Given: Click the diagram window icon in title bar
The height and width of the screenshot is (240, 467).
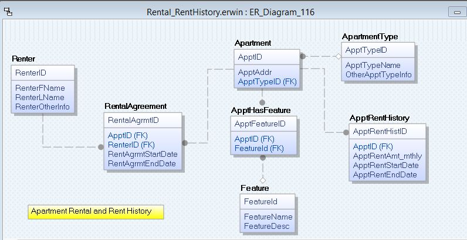Looking at the screenshot, I should (8, 12).
